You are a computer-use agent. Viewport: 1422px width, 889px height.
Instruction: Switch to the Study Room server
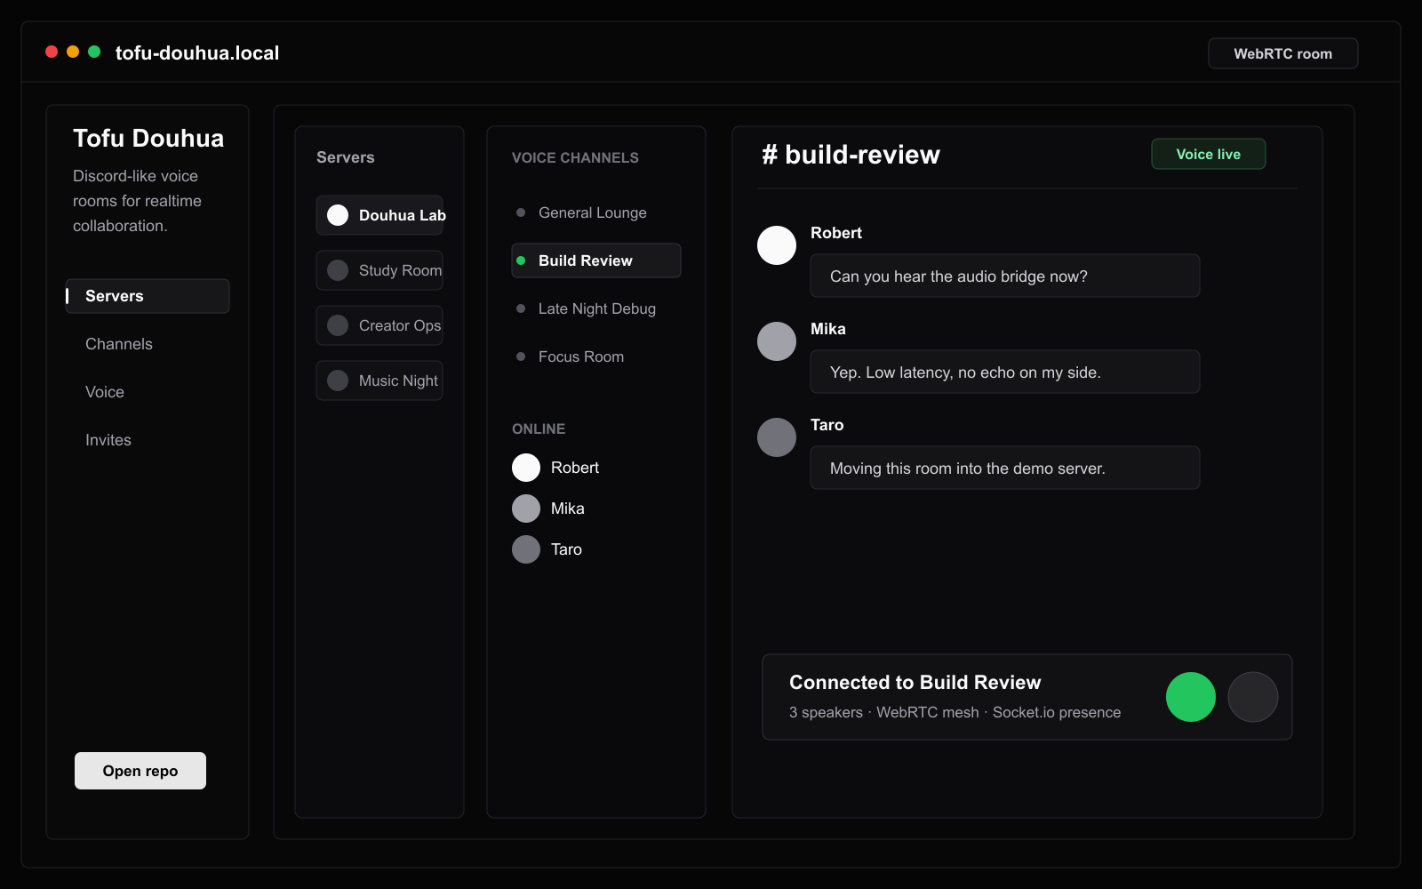click(379, 270)
